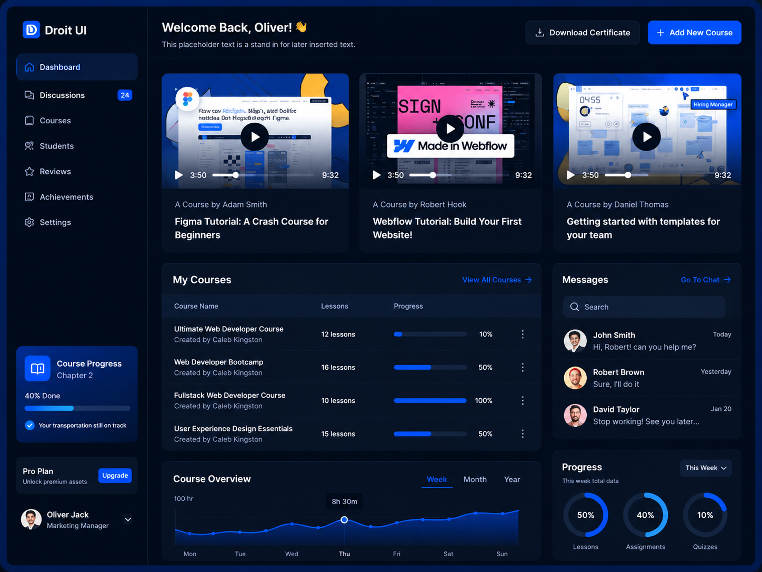The image size is (762, 572).
Task: Click the 'Ultimate Web Developer Course' name
Action: click(x=229, y=329)
